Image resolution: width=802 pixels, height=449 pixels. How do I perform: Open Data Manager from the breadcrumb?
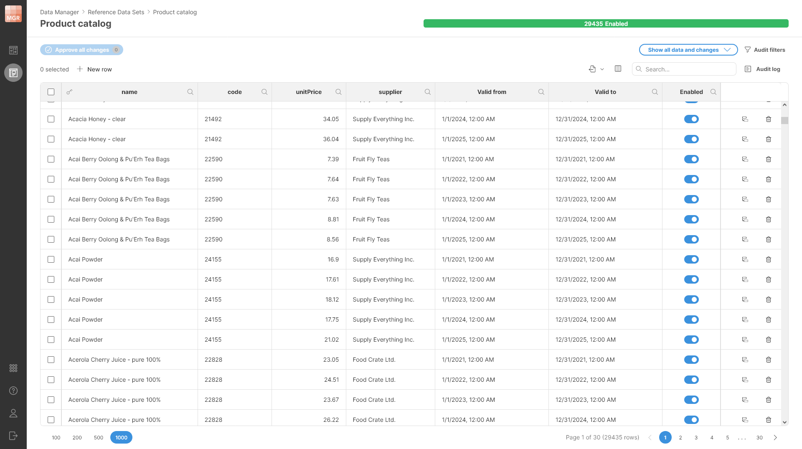pyautogui.click(x=59, y=12)
